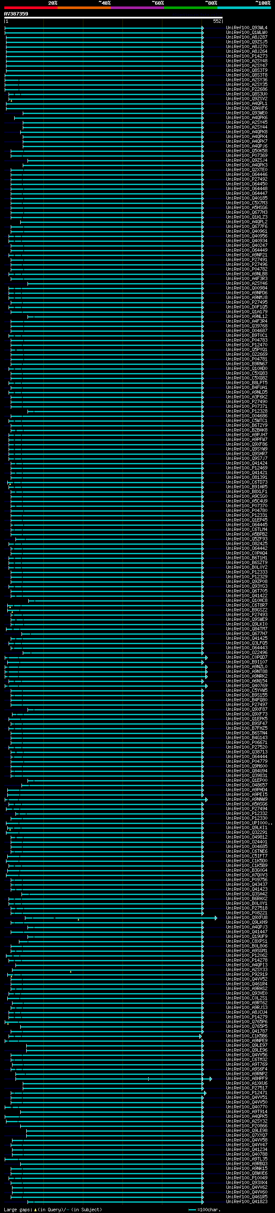Screen dimensions: 275x1213
Task: Select hit UniRef100_A4QPK8
Action: tap(247, 132)
